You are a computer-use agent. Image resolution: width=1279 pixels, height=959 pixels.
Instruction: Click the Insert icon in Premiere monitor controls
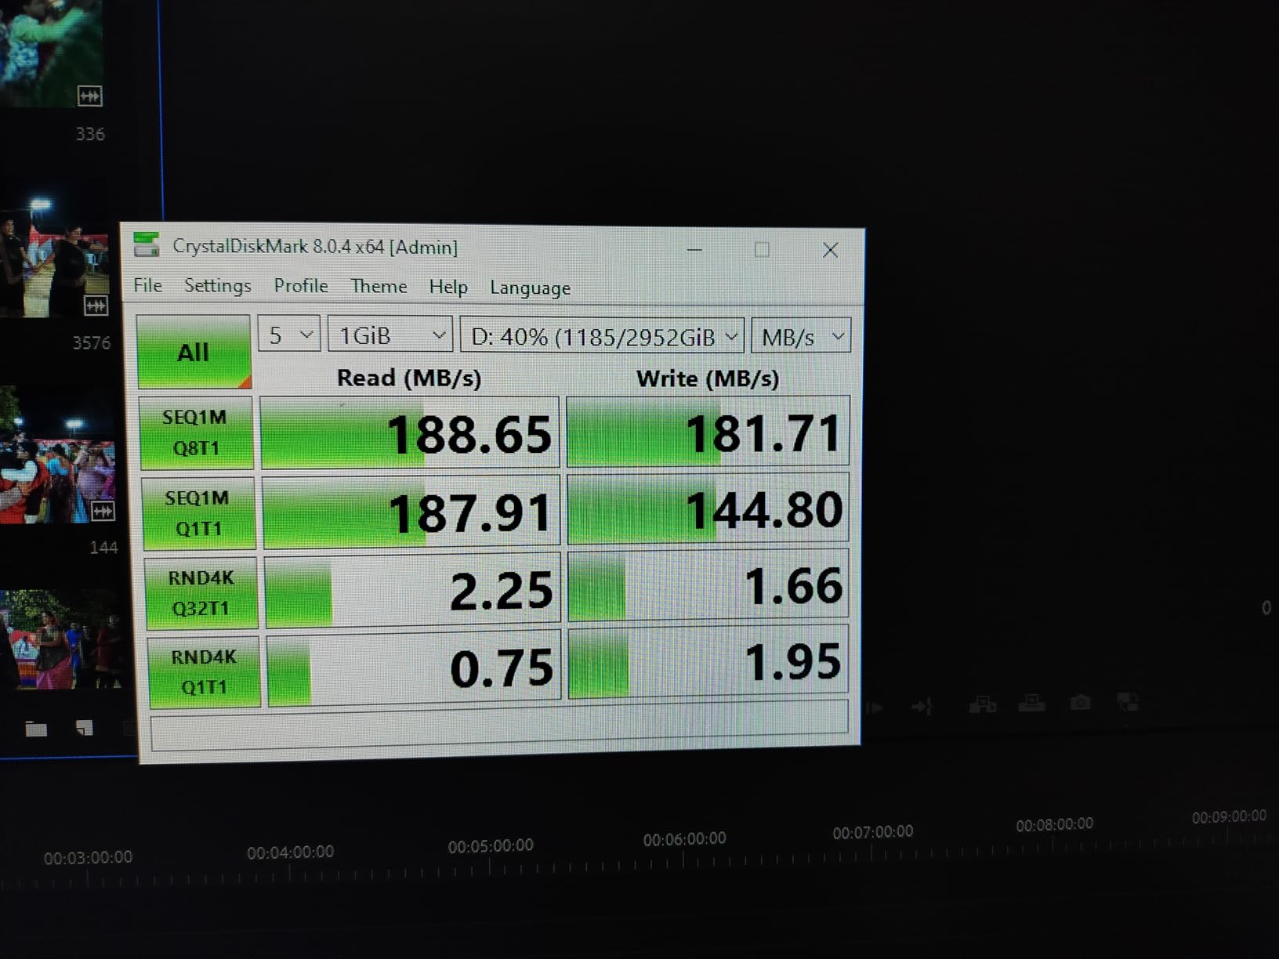coord(983,704)
